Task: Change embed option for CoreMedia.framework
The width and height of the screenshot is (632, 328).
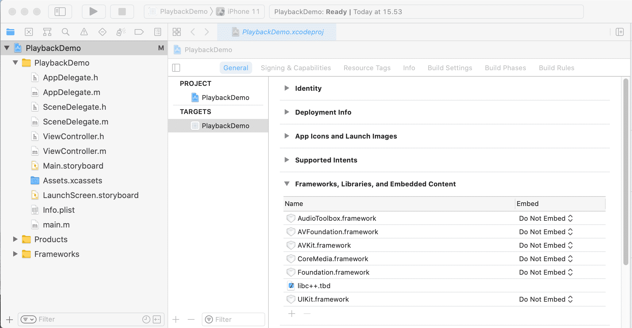Action: pyautogui.click(x=546, y=259)
